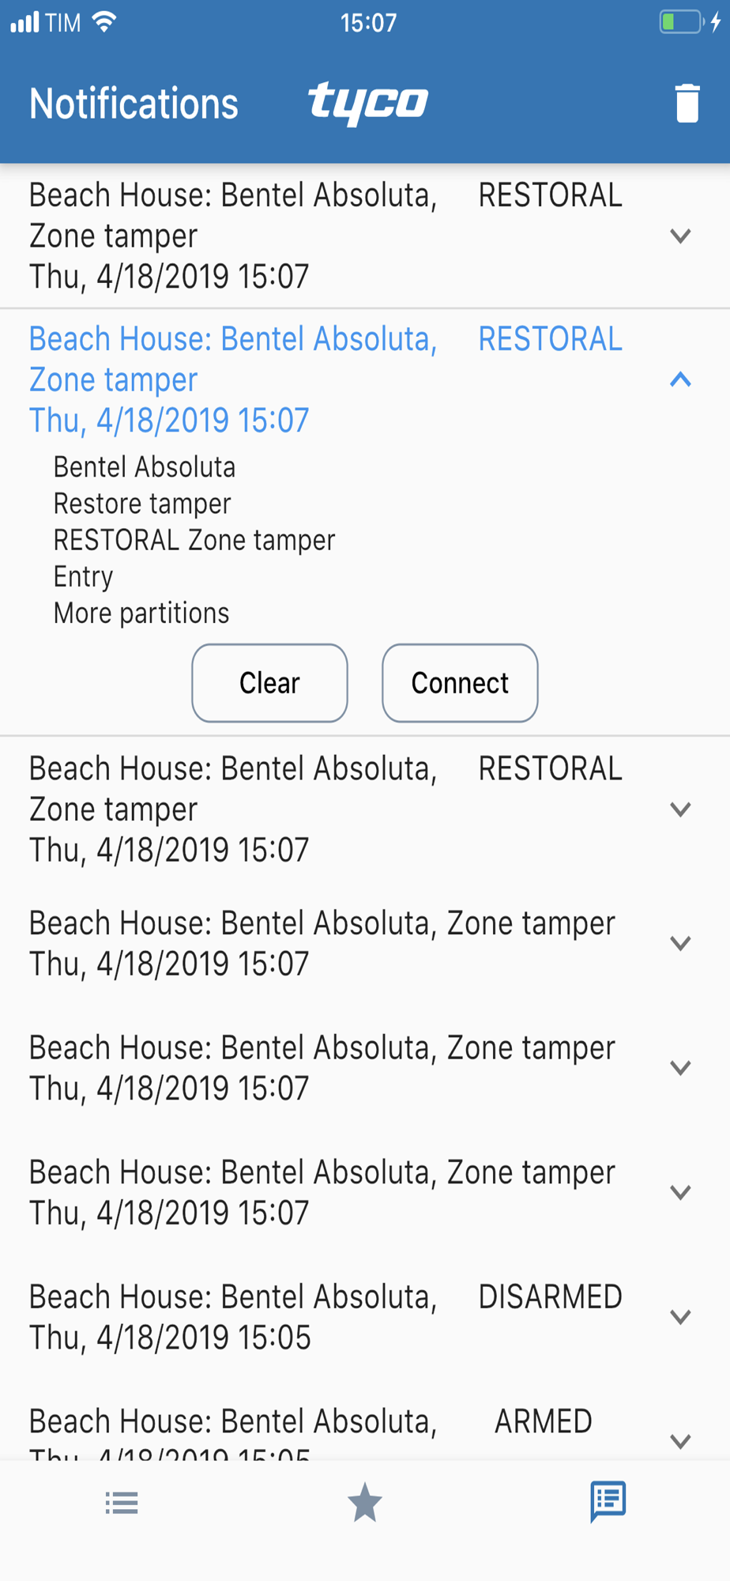Tap the battery indicator in status bar
The image size is (730, 1581).
coord(681,22)
